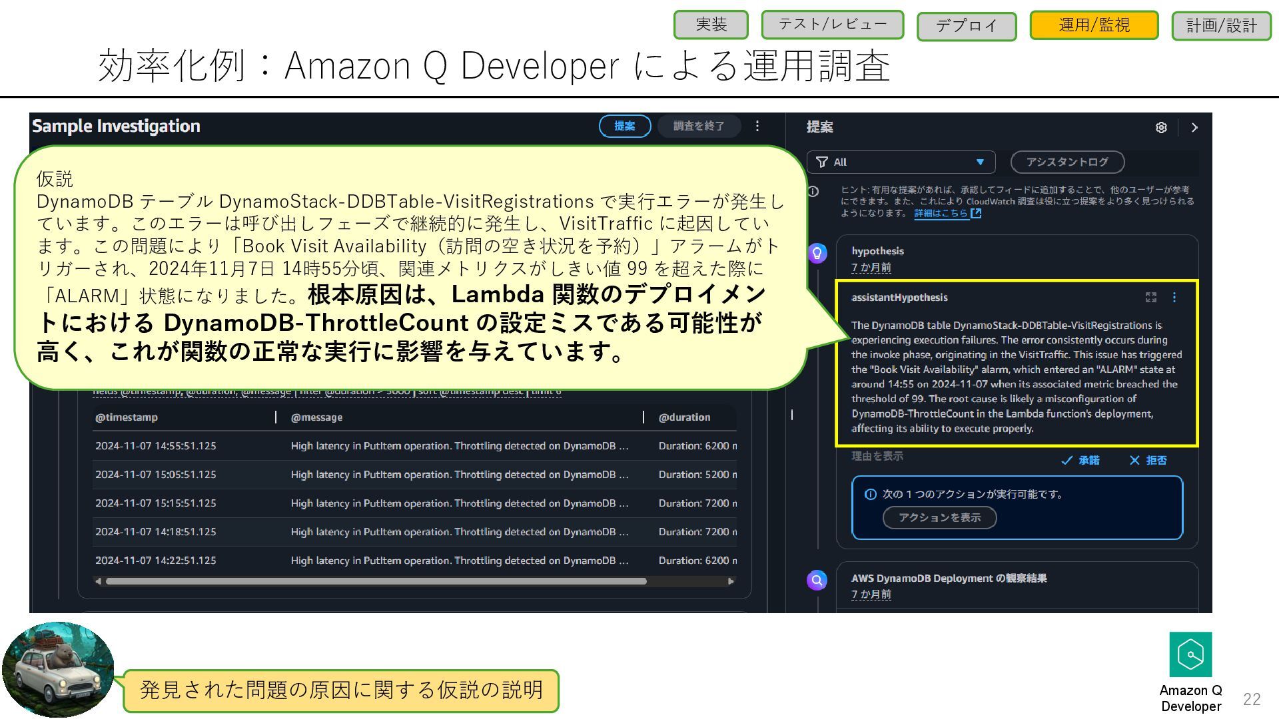Select the デプロイ phase tab
Screen dimensions: 1279x719
(x=967, y=26)
